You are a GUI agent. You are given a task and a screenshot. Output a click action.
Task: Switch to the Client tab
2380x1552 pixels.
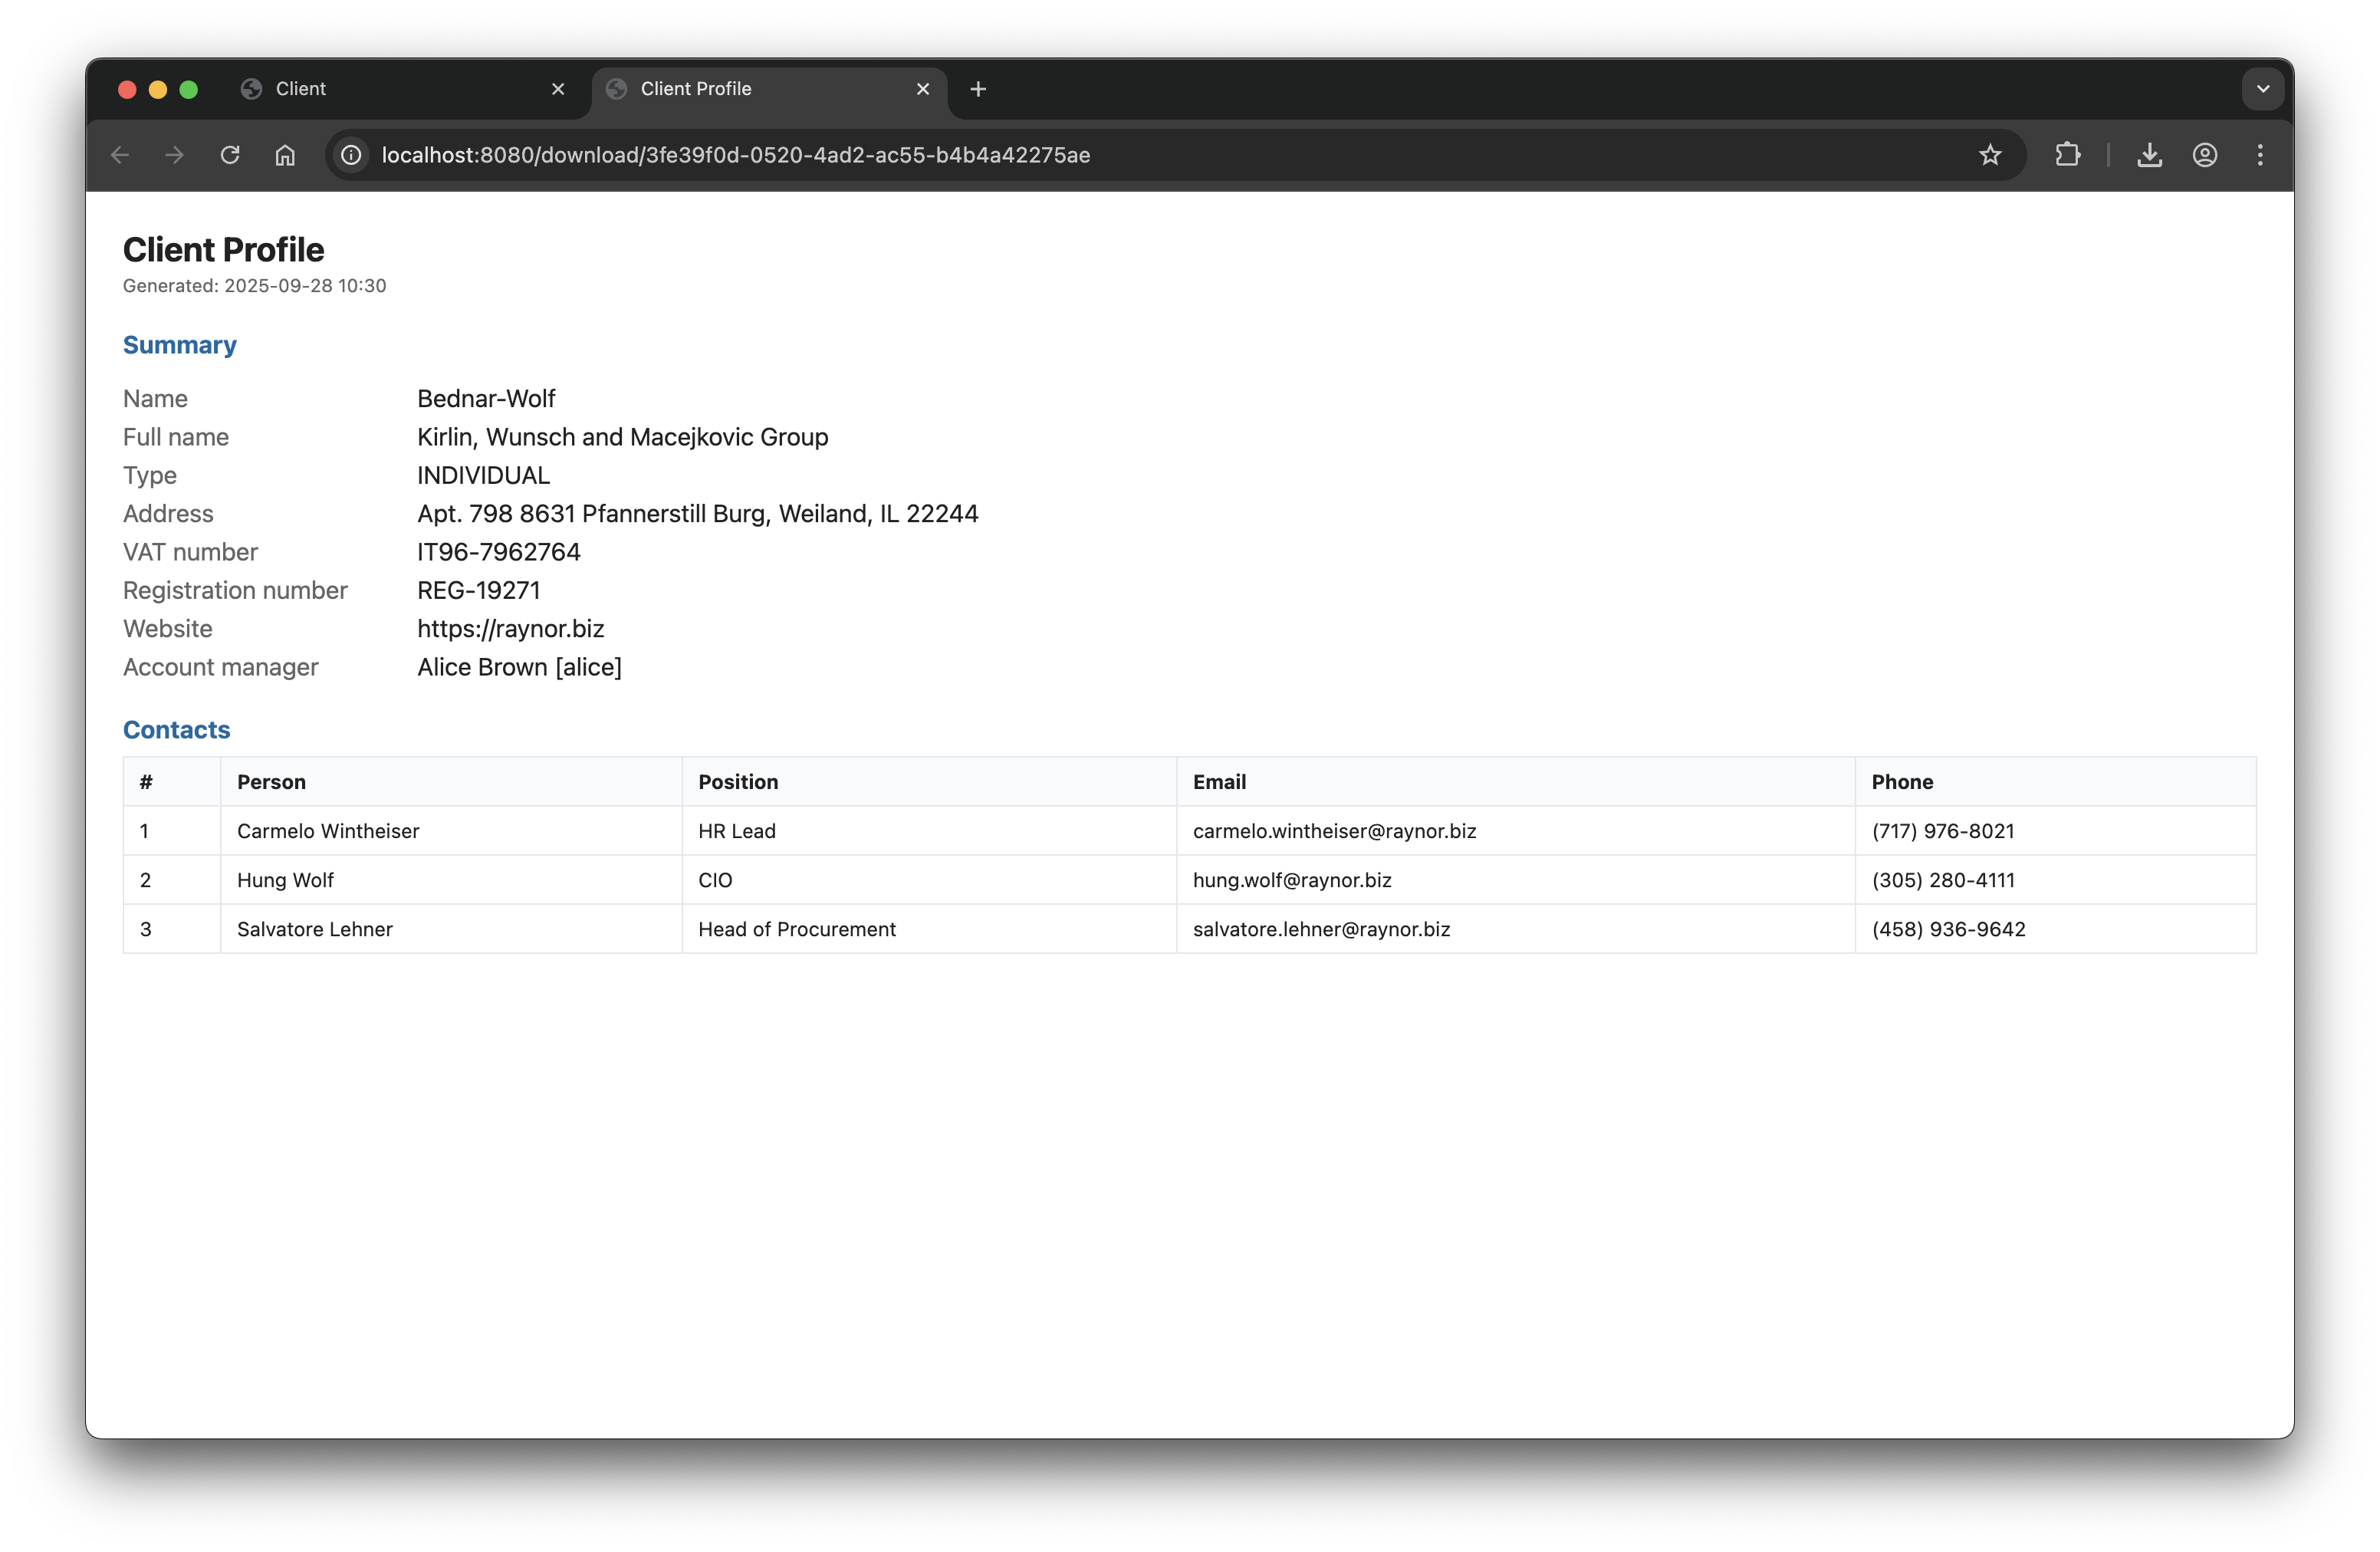pos(390,89)
